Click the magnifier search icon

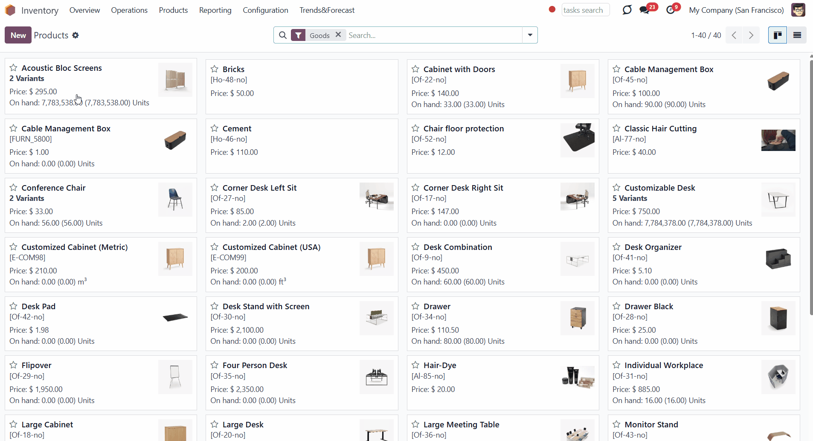[282, 35]
